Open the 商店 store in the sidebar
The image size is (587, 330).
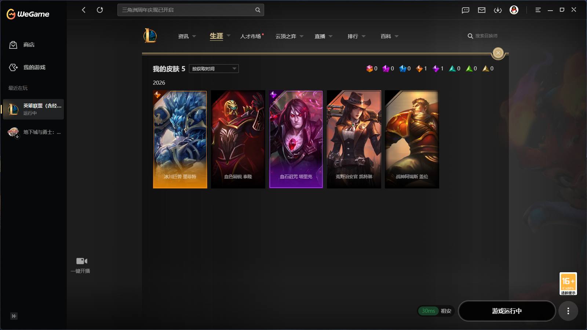(x=22, y=45)
